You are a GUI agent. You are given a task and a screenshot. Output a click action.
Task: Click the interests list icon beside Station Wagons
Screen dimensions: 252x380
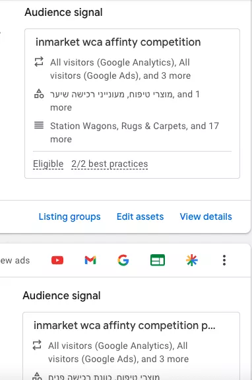(39, 125)
